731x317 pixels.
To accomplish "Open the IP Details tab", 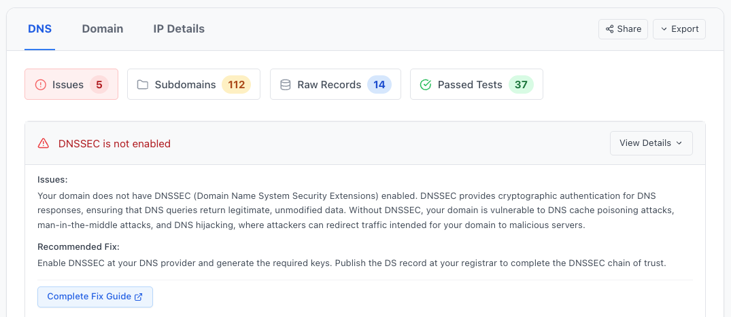I will pyautogui.click(x=179, y=29).
